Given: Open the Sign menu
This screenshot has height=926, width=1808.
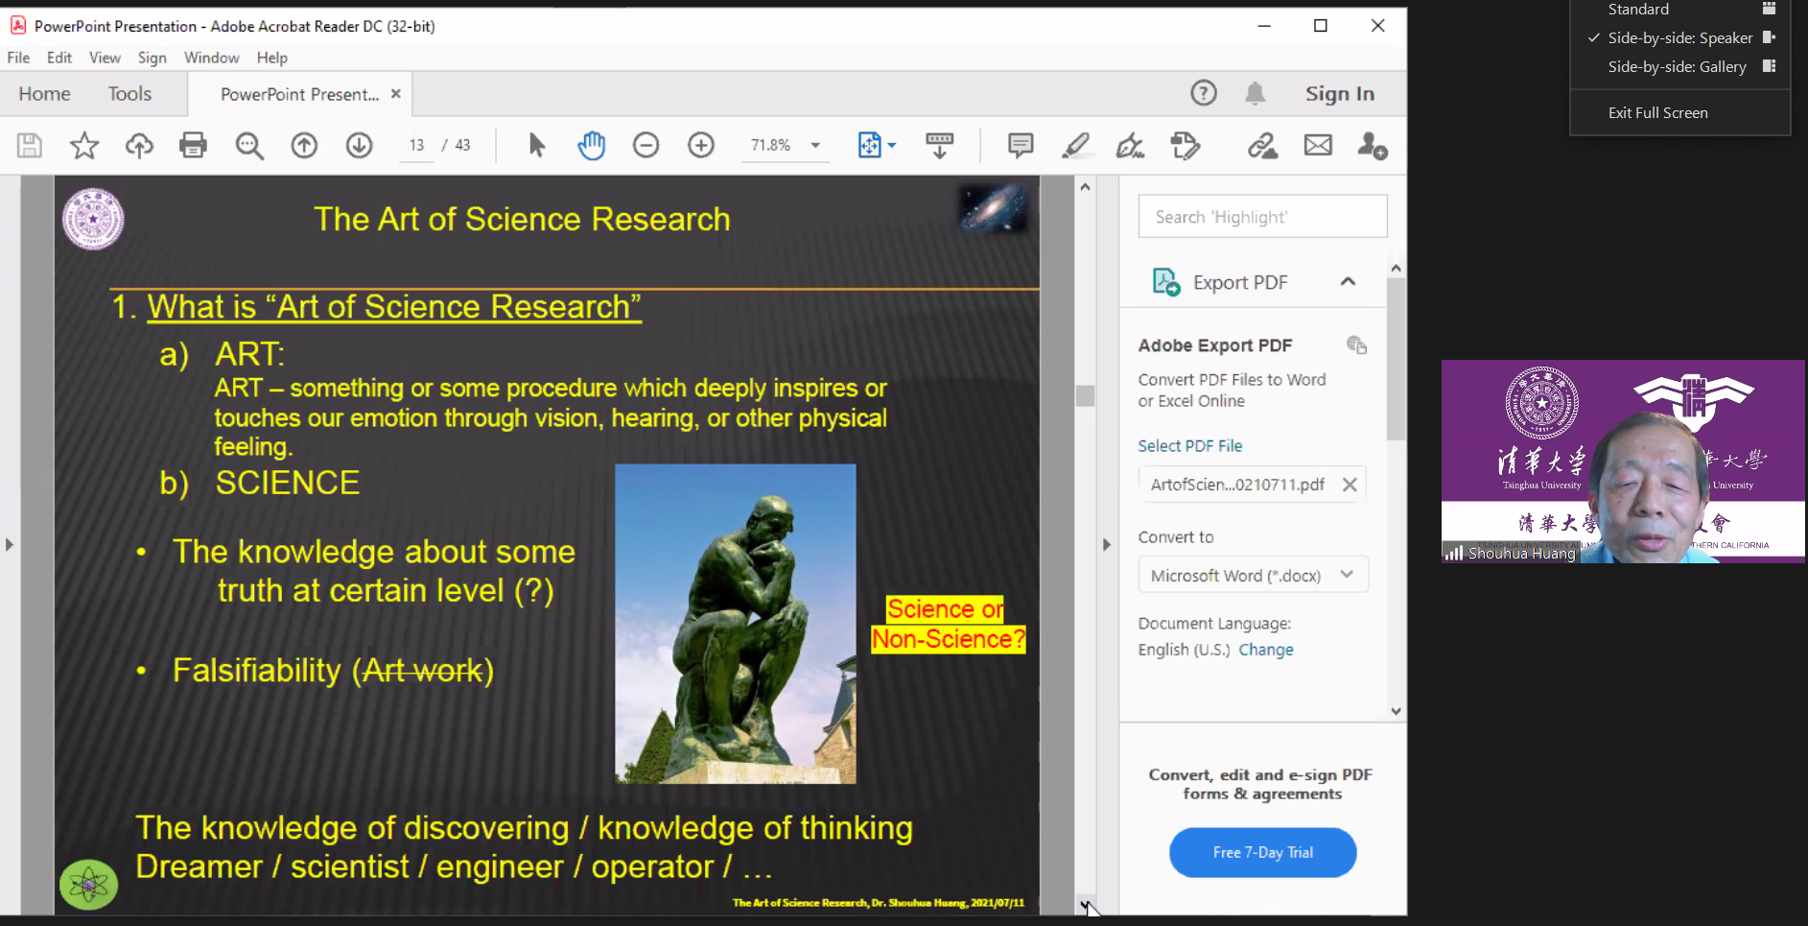Looking at the screenshot, I should click(x=153, y=58).
